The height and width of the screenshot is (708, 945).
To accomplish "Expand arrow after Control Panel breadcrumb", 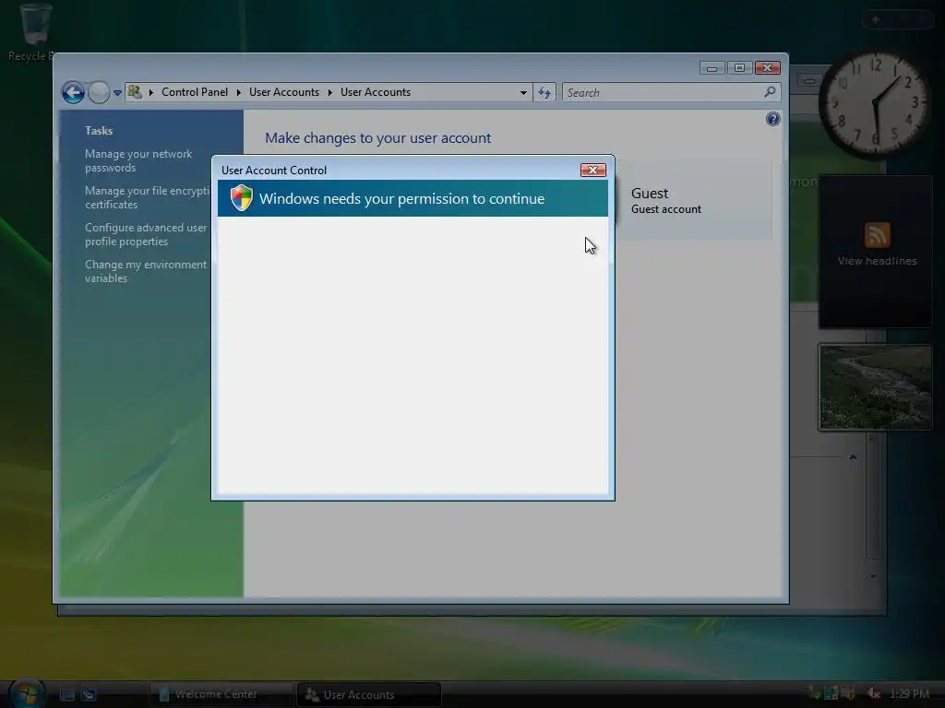I will tap(239, 92).
